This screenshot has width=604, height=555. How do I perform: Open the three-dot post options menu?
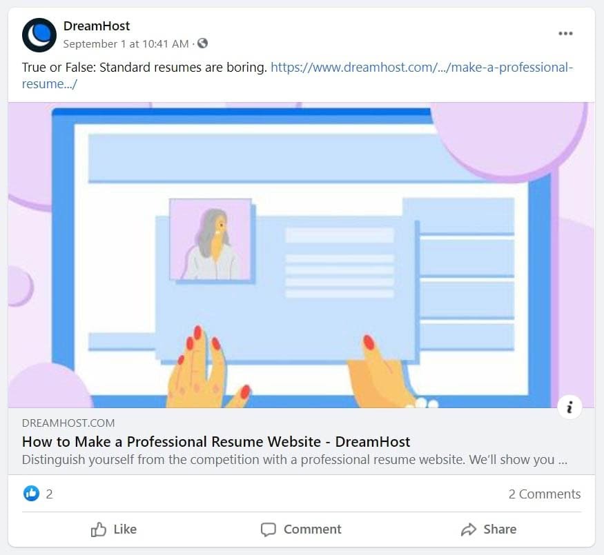565,34
